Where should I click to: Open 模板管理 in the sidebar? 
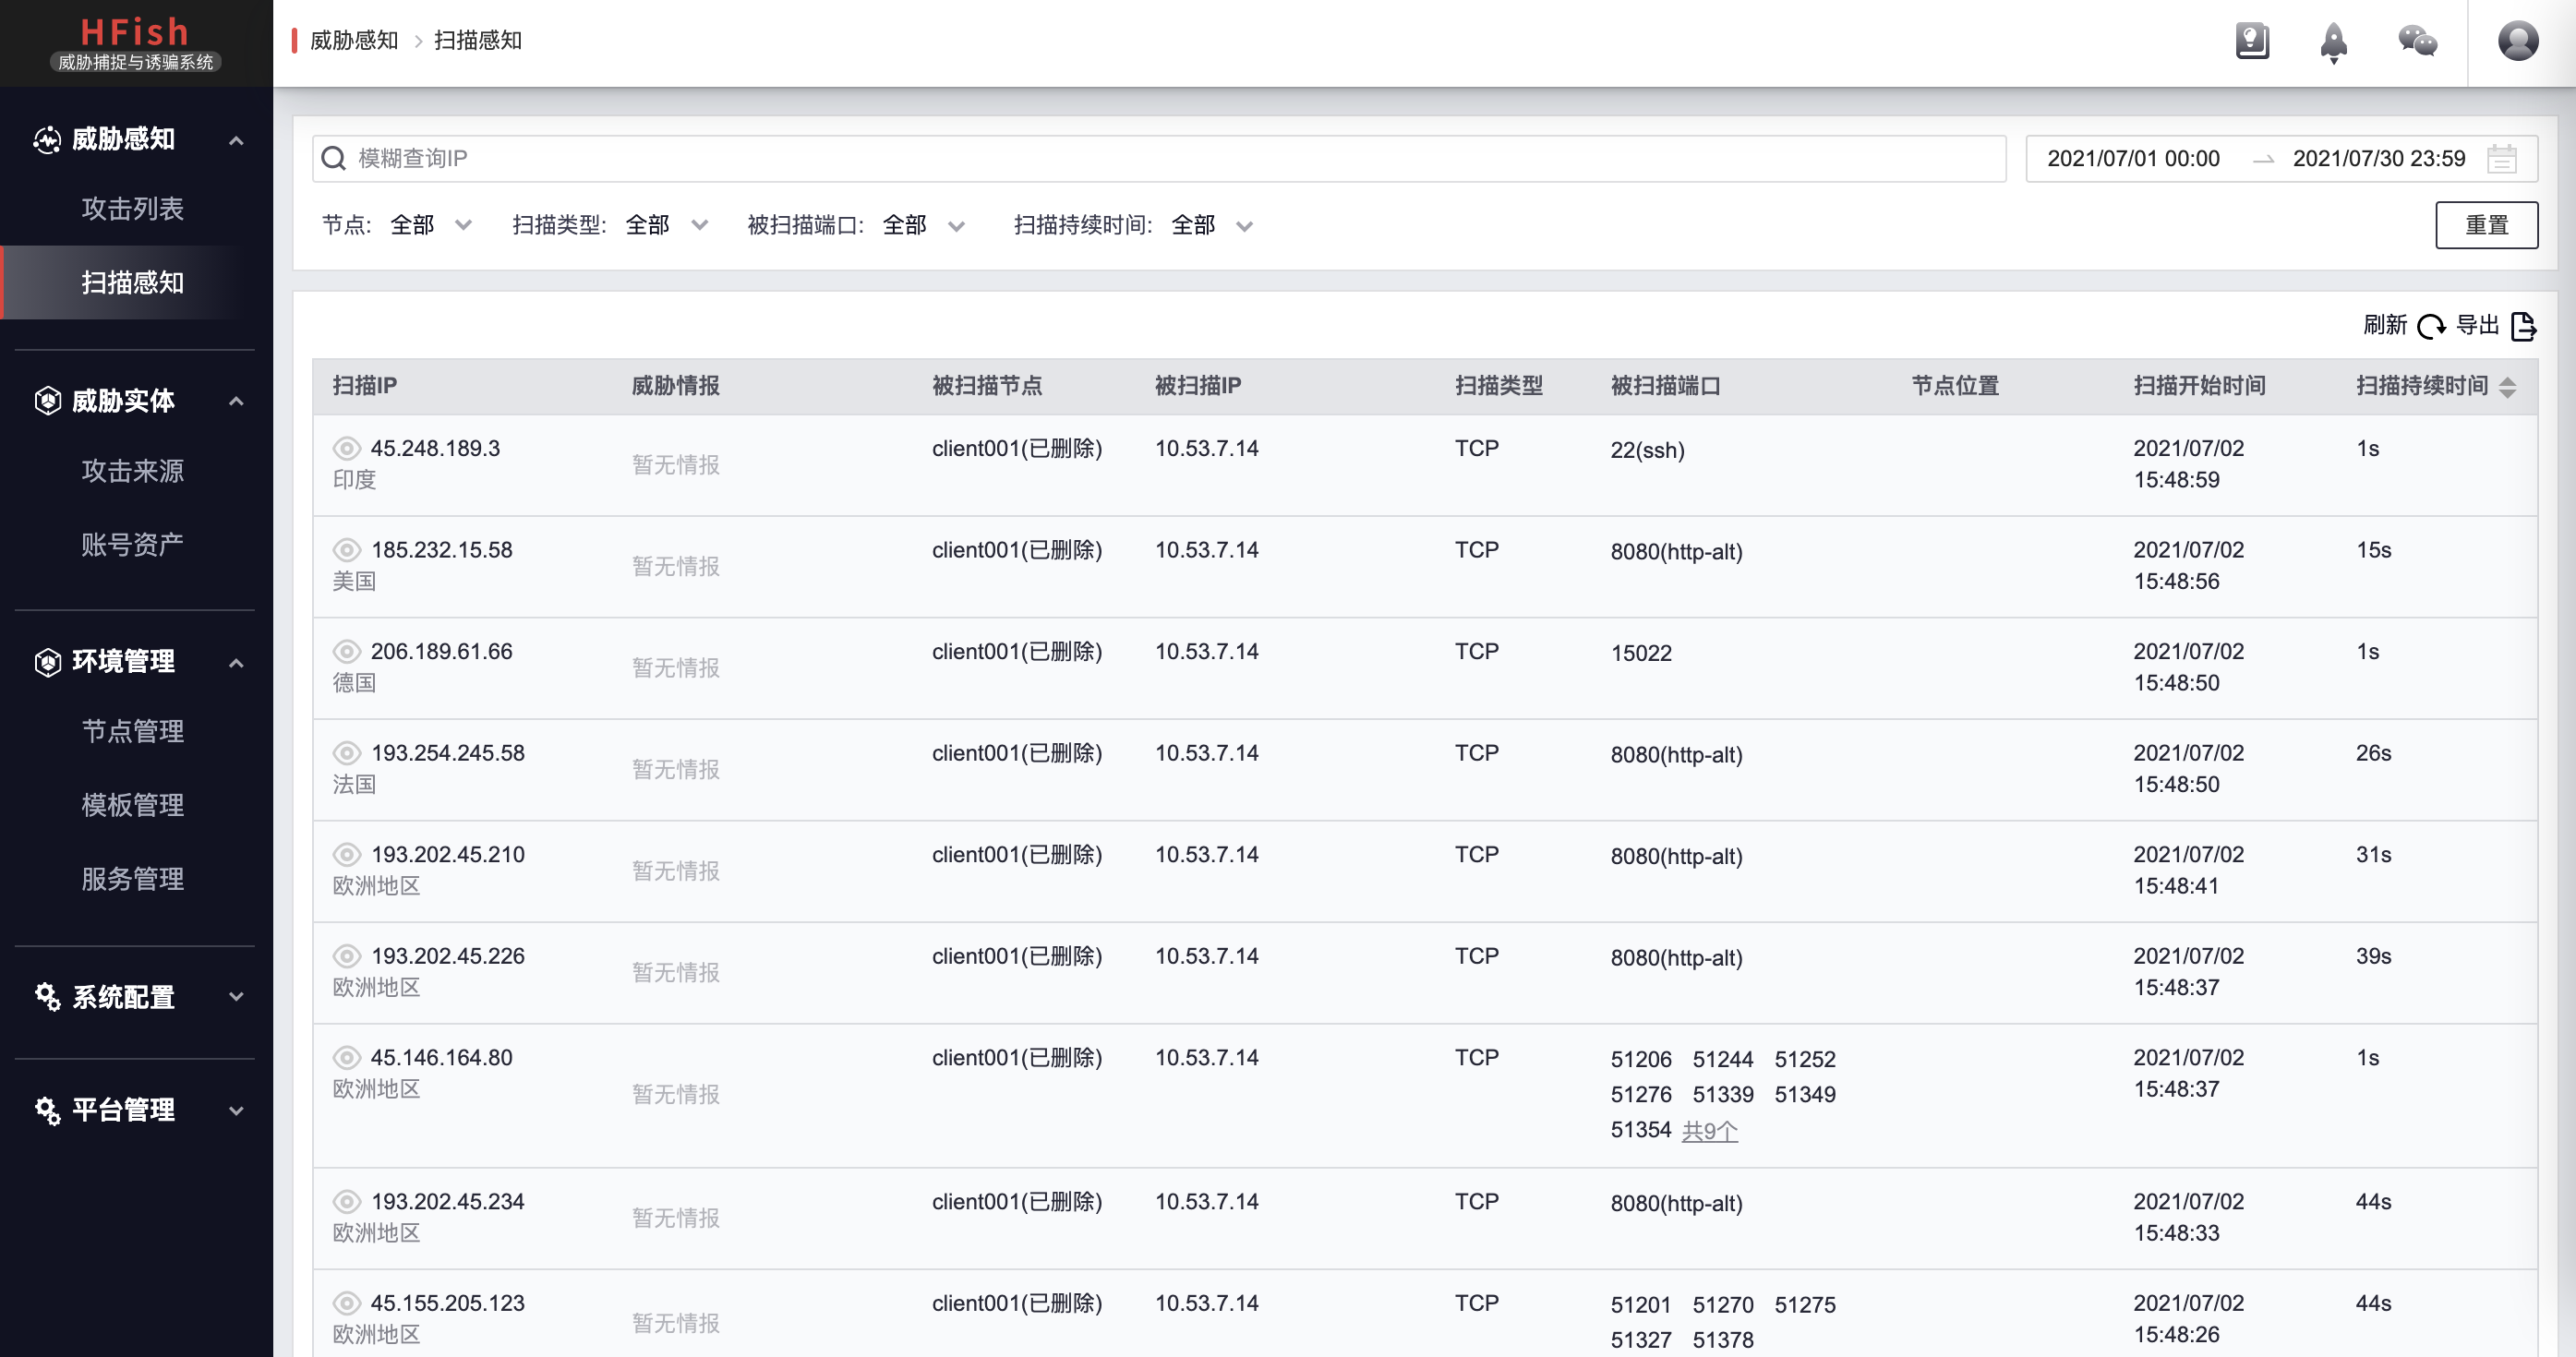coord(132,805)
